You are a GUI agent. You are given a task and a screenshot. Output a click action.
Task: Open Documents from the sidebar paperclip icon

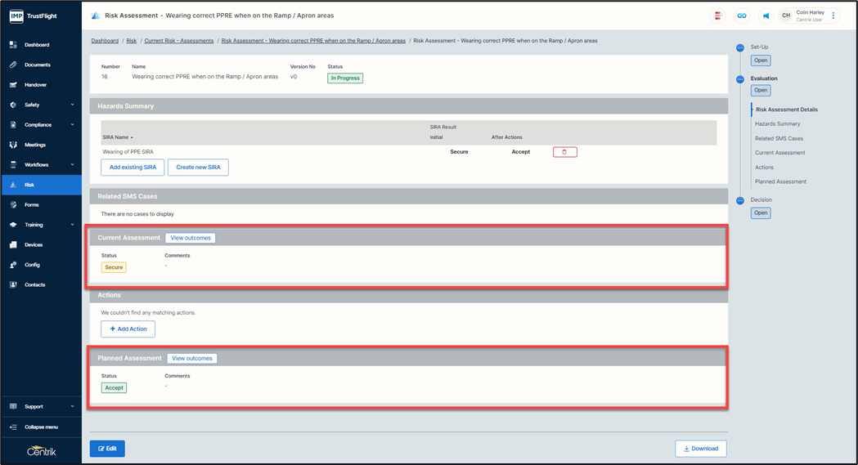pos(13,65)
